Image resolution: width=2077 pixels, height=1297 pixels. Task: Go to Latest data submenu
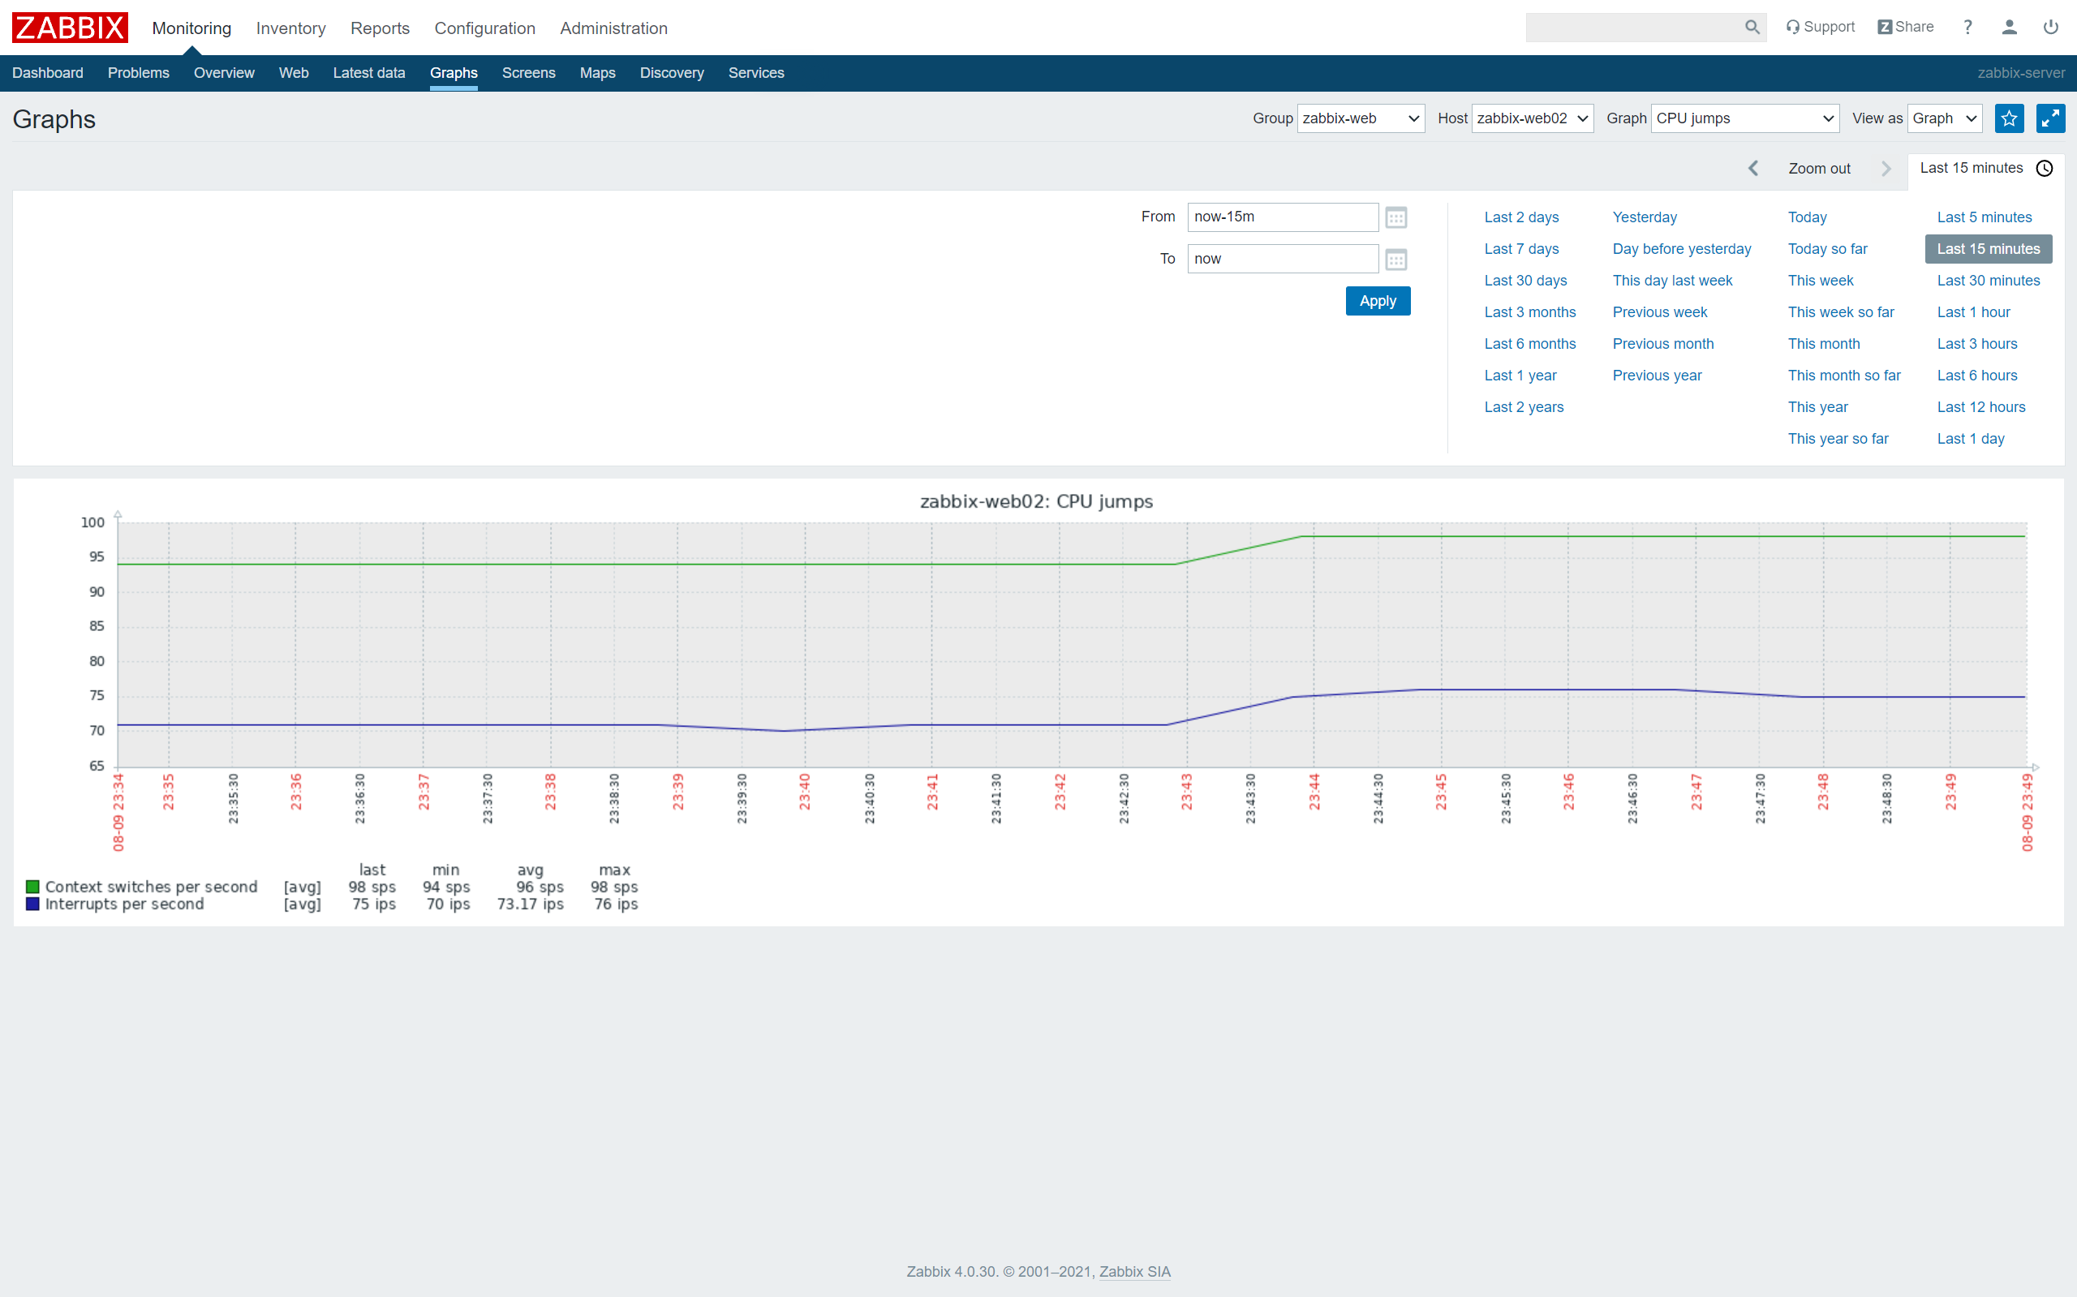[369, 73]
